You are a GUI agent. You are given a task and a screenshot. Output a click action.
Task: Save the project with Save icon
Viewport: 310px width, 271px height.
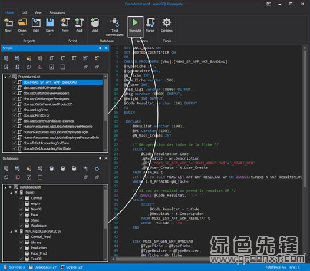(x=50, y=23)
